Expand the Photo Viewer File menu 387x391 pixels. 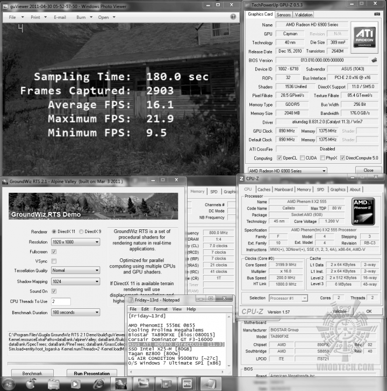[17, 17]
